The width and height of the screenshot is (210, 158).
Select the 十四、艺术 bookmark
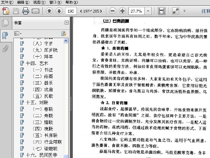37,63
